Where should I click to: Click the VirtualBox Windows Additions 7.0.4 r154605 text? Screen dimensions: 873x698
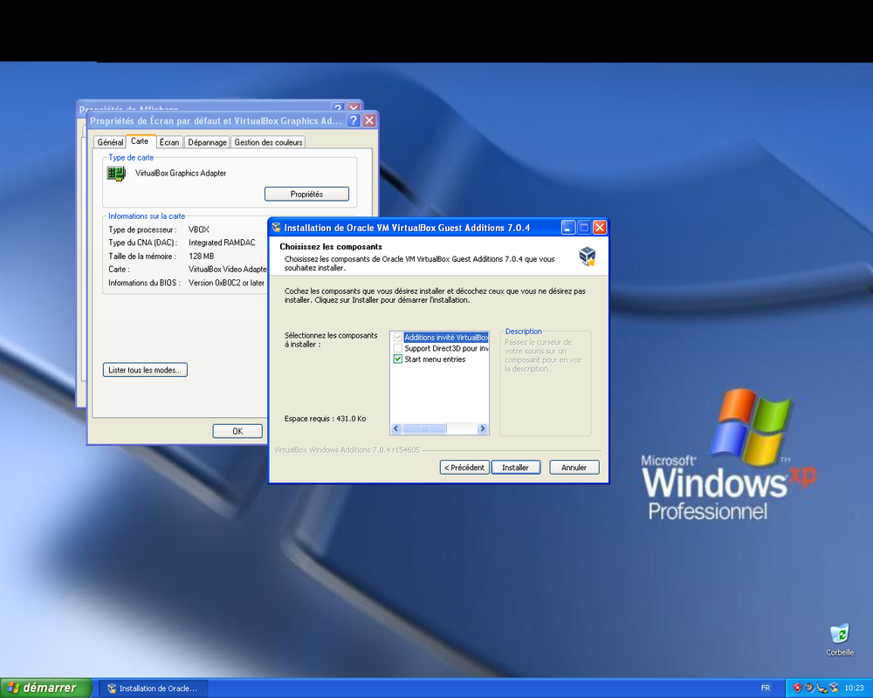click(x=347, y=449)
